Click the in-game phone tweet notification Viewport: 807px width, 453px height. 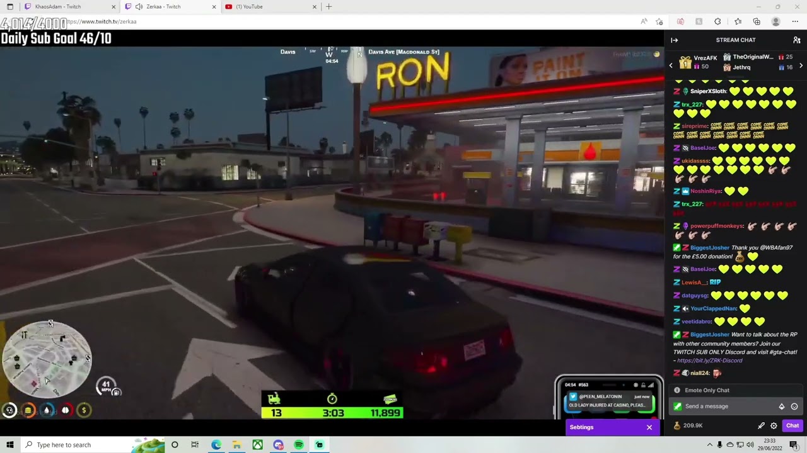click(608, 401)
